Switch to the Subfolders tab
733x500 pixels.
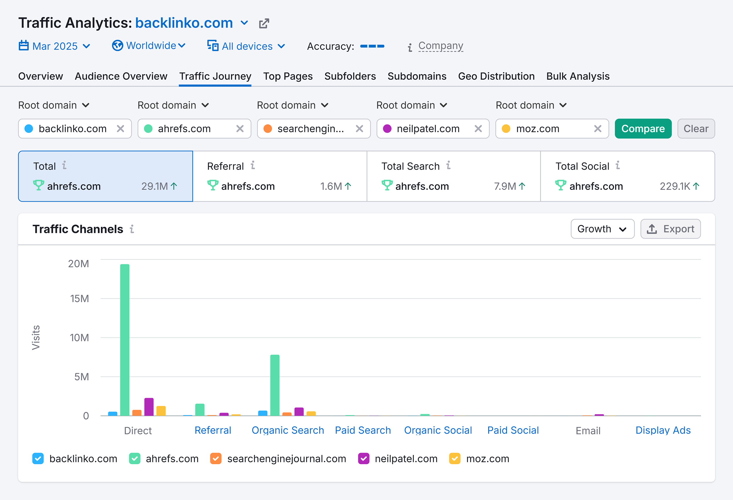(x=350, y=76)
